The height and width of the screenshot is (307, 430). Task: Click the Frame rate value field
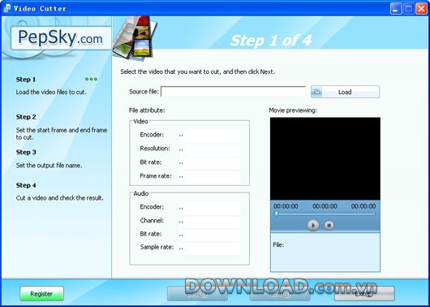(209, 177)
